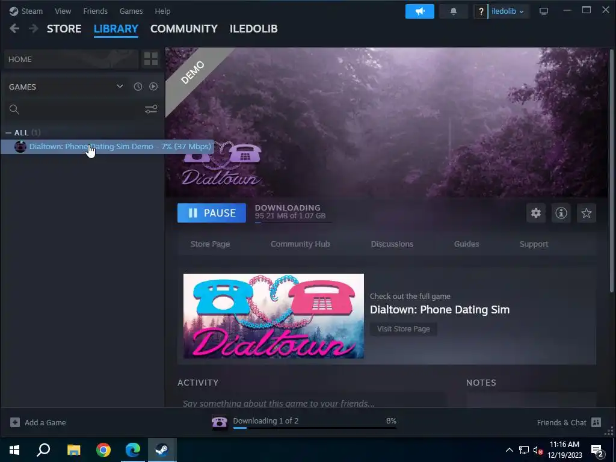
Task: Click the game download progress under DOWNLOADING
Action: 293,222
